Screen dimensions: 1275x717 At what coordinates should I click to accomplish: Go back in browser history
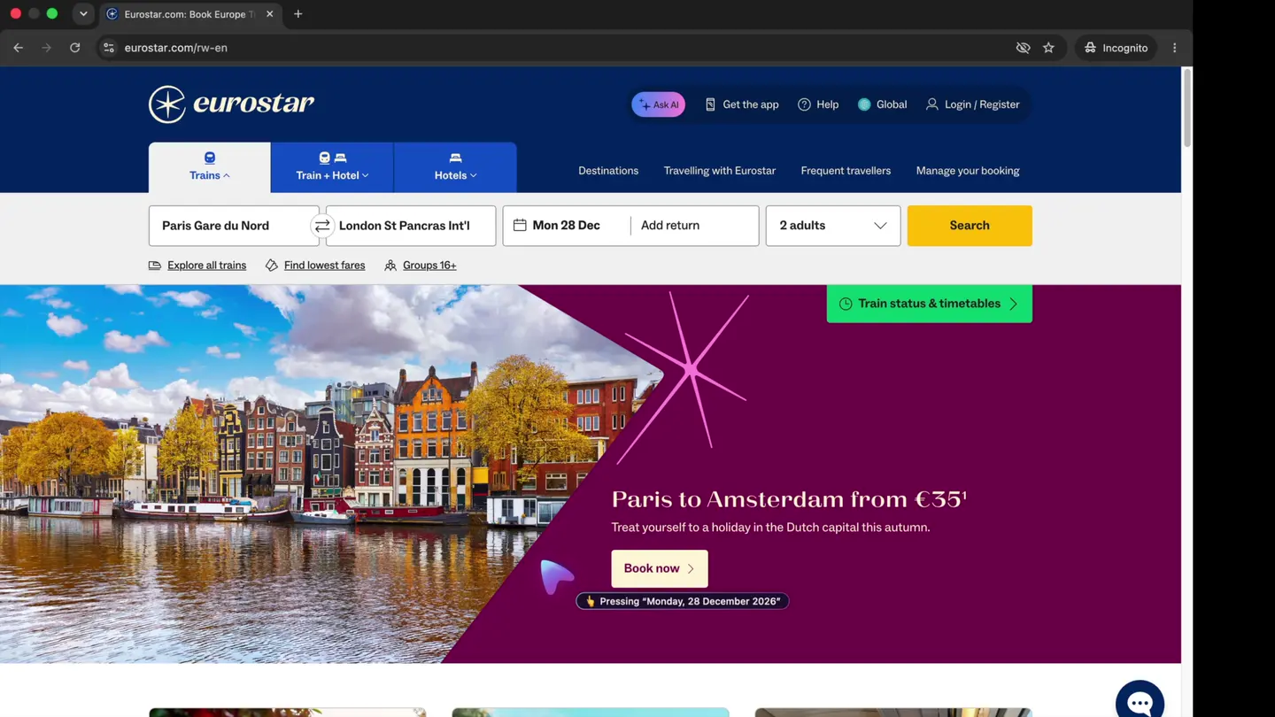coord(19,48)
